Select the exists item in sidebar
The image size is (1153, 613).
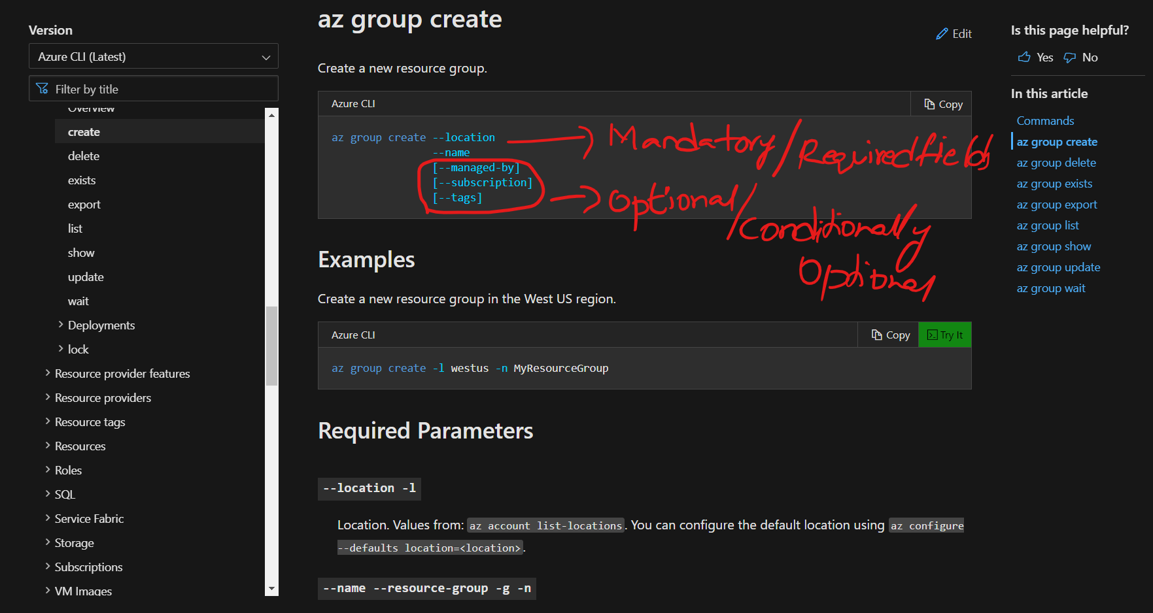coord(82,180)
